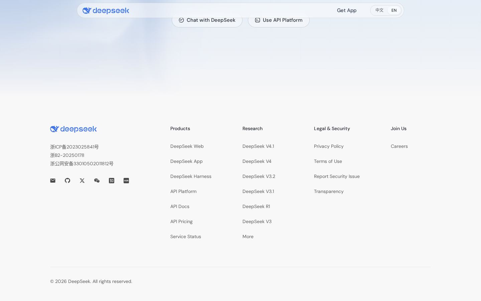This screenshot has width=481, height=301.
Task: Open DeepSeek Web link
Action: 187,146
